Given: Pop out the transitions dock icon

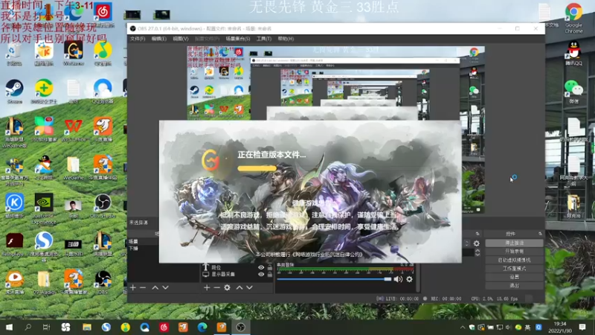Looking at the screenshot, I should click(x=477, y=234).
